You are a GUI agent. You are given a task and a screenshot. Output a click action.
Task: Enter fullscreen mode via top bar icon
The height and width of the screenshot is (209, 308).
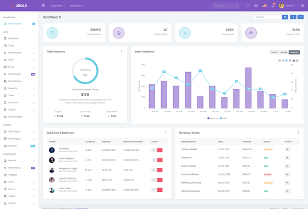[248, 5]
